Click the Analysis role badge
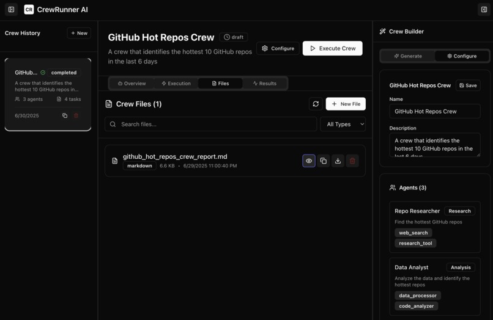Viewport: 493px width, 320px height. [x=461, y=267]
